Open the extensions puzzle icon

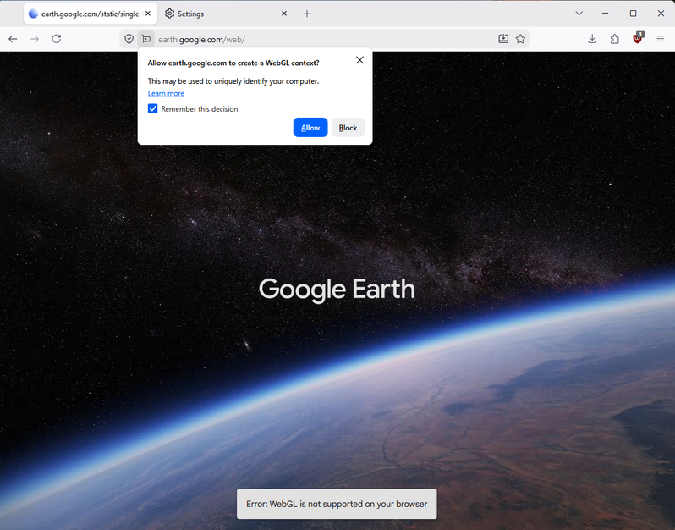click(x=615, y=39)
